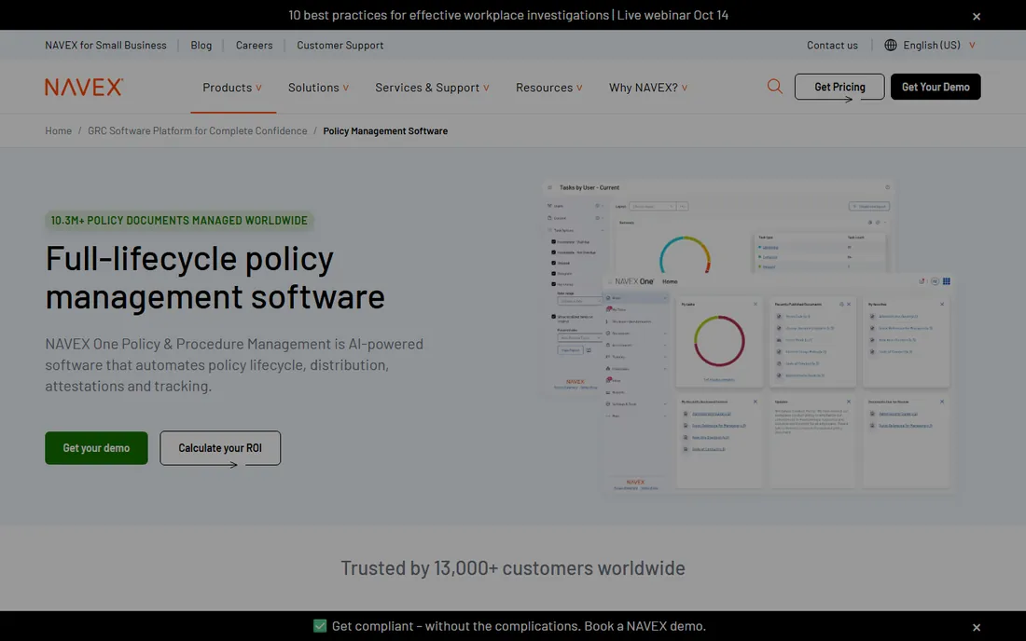Open the Services & Support dropdown
Viewport: 1026px width, 641px height.
click(x=433, y=88)
